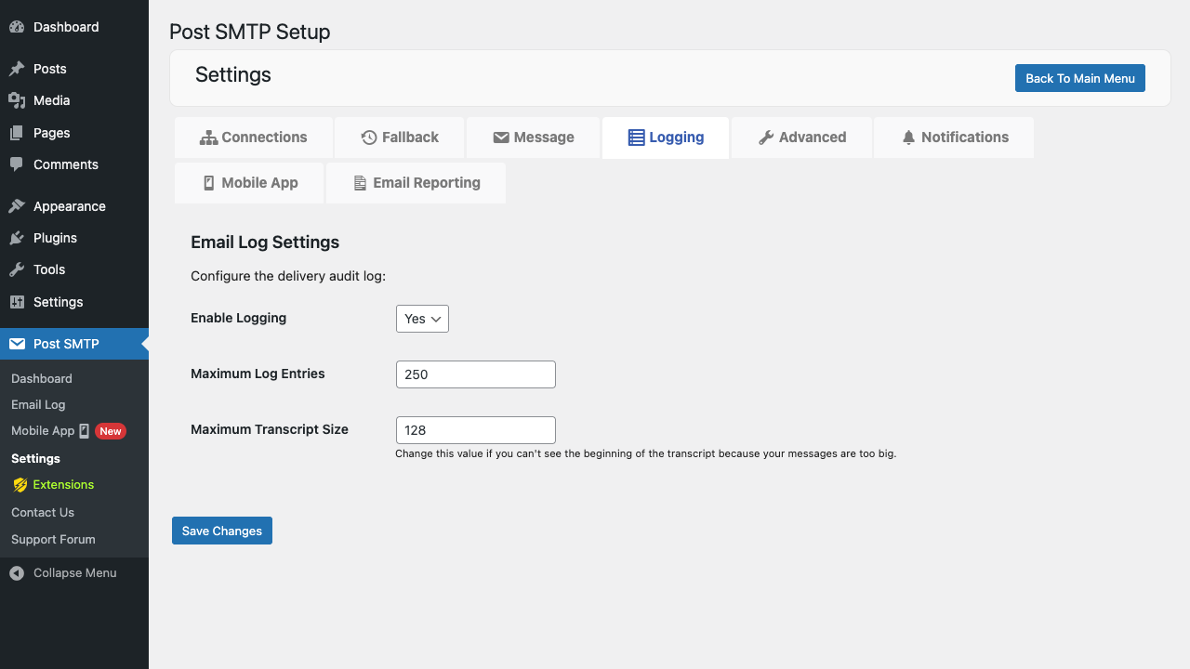The height and width of the screenshot is (669, 1190).
Task: Click the Dashboard gauge icon in sidebar
Action: click(x=17, y=27)
